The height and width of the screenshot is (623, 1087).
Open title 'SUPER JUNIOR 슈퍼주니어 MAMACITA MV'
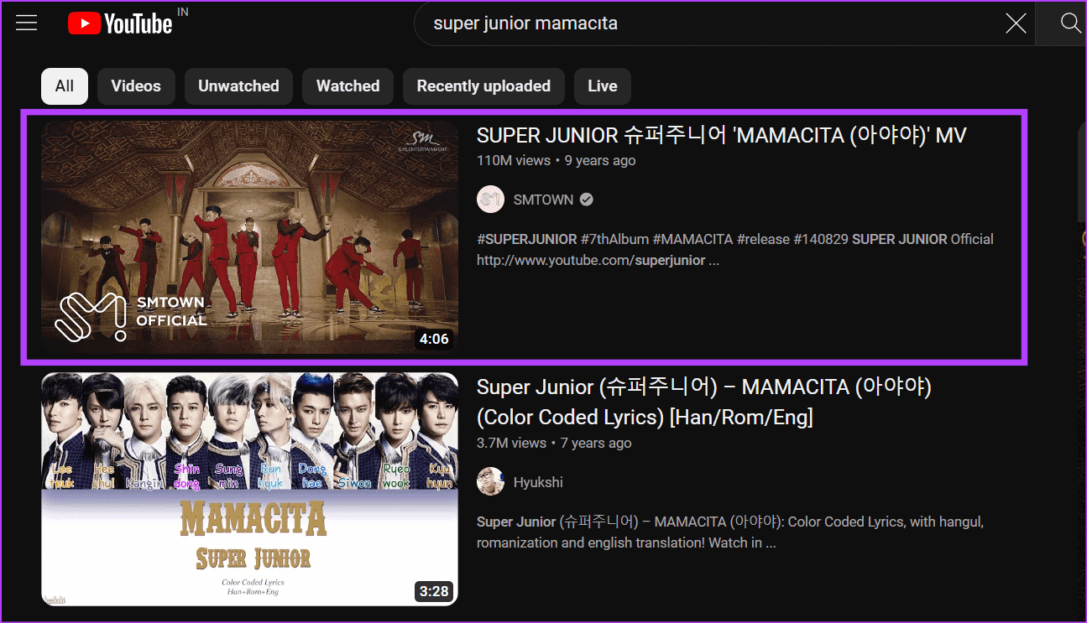(x=722, y=135)
